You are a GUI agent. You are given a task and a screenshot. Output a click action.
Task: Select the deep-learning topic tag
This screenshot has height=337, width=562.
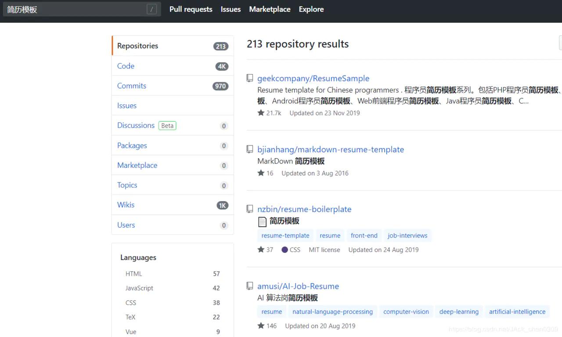pos(459,312)
